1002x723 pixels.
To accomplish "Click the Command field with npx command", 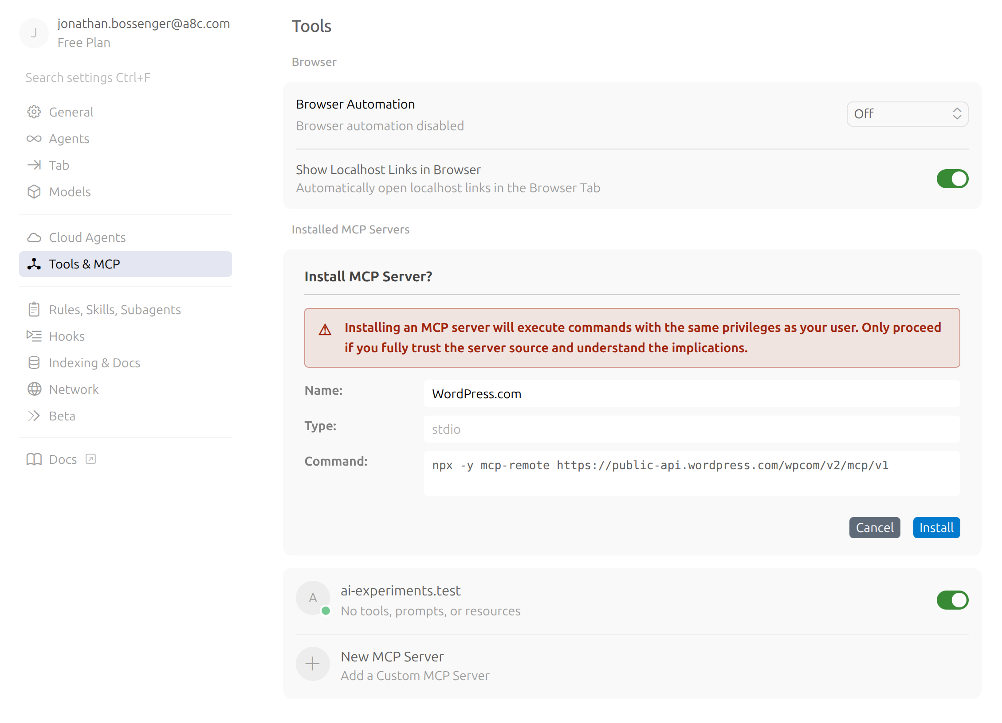I will [x=692, y=473].
